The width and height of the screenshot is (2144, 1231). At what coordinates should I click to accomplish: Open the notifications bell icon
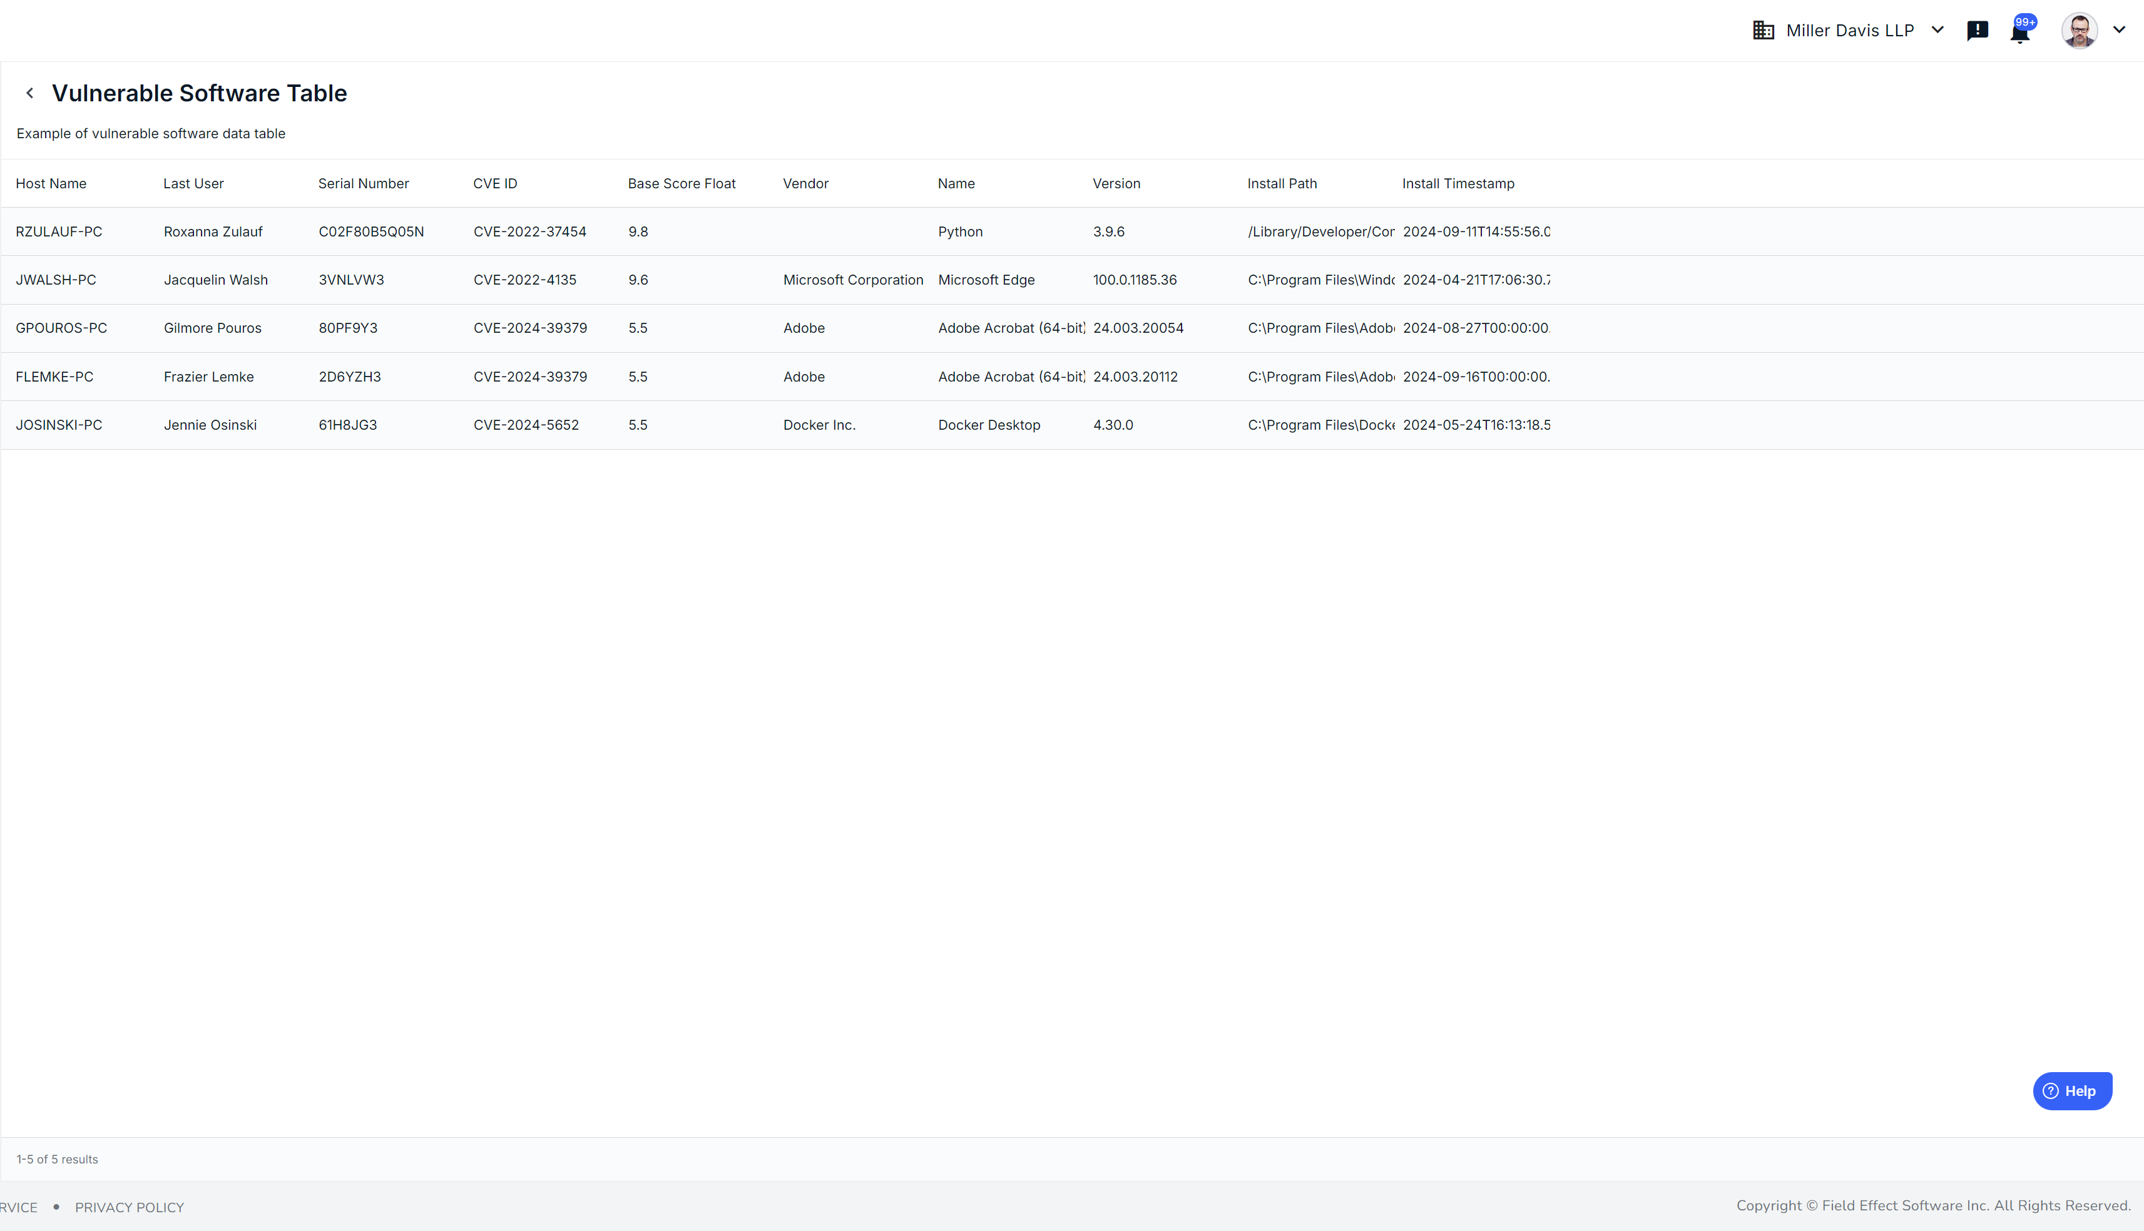(x=2019, y=33)
